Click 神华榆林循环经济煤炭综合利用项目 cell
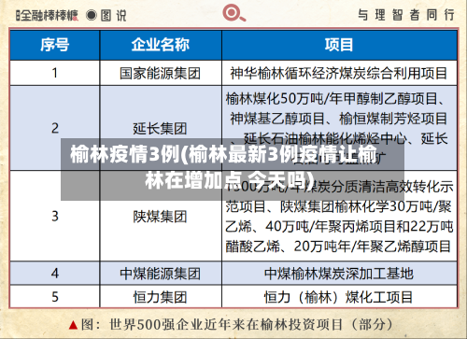Viewport: 467px width, 339px height. [x=339, y=74]
